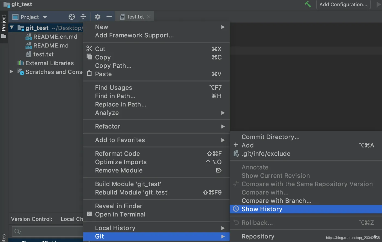Select README.en.md file in tree

coord(55,37)
